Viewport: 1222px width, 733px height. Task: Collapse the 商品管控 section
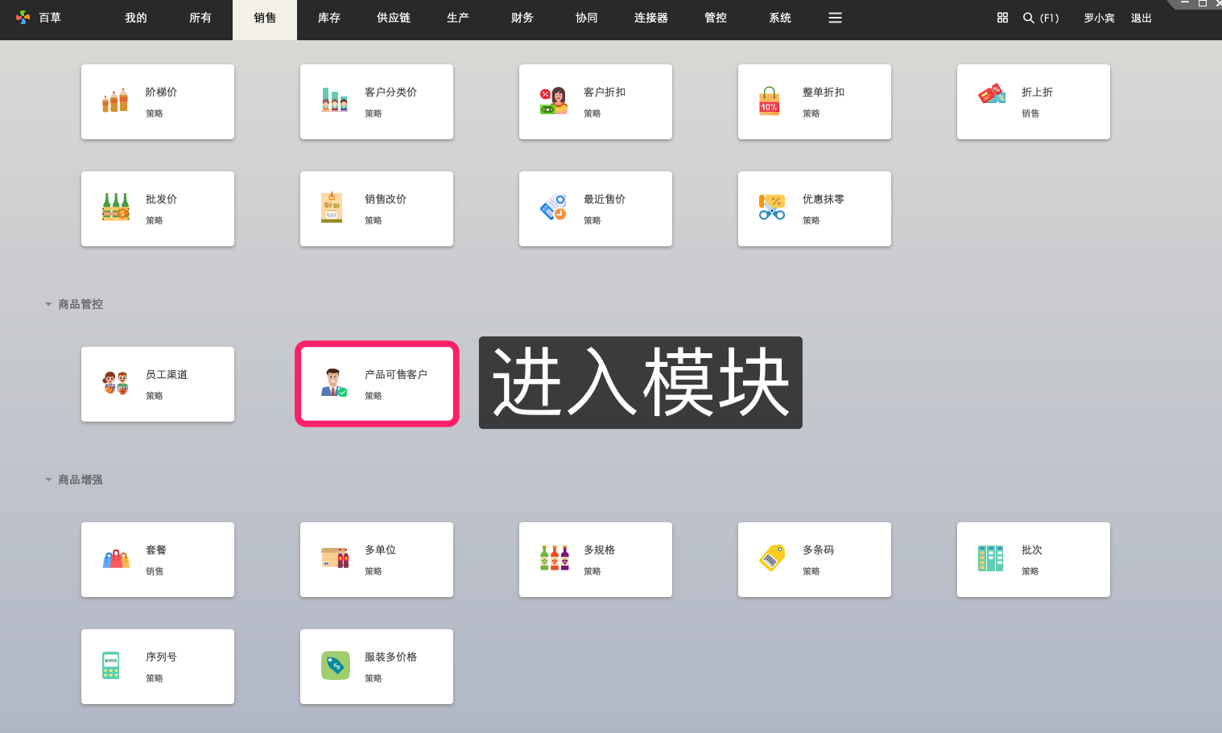tap(48, 304)
